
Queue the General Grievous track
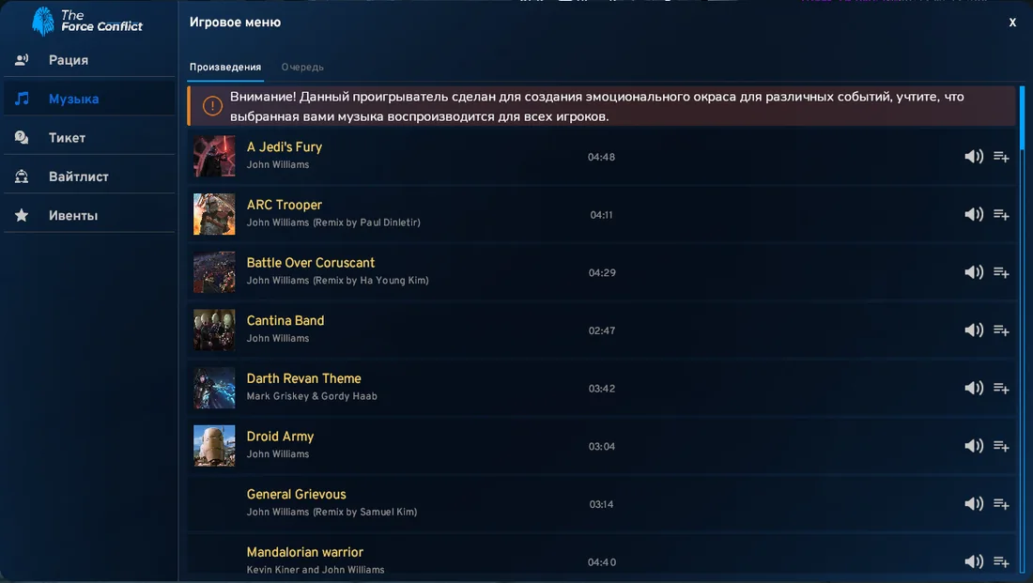point(1001,504)
